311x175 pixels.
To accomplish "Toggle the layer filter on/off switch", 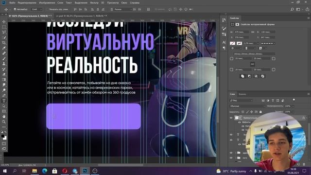I will 294,100.
